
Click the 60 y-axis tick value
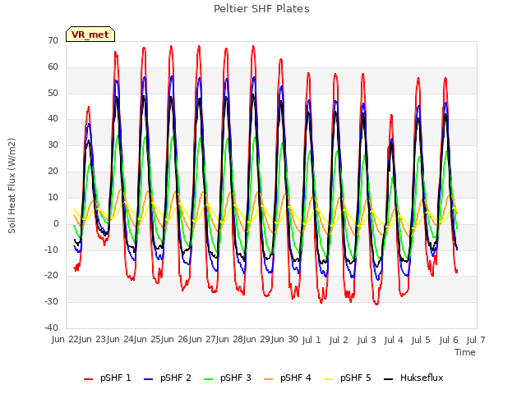coord(53,66)
